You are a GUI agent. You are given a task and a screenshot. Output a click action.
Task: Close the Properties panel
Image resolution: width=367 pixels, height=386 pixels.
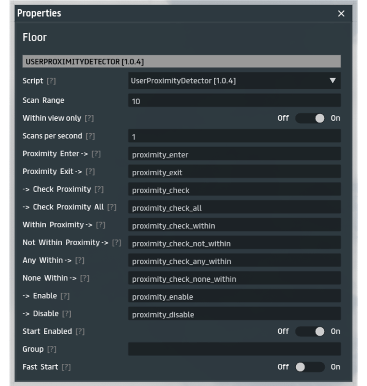click(x=341, y=14)
